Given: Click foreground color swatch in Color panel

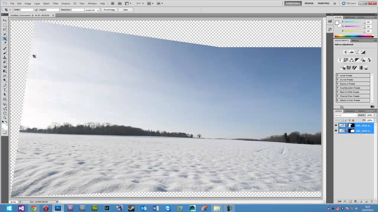Looking at the screenshot, I should point(337,23).
